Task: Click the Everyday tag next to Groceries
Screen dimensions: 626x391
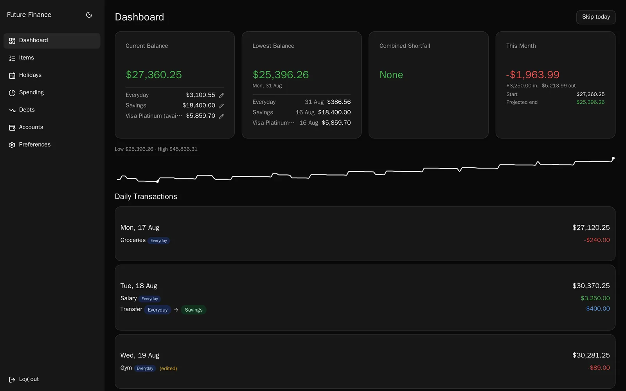Action: 158,240
